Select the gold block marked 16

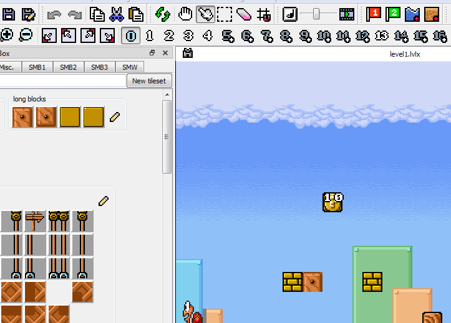point(332,202)
